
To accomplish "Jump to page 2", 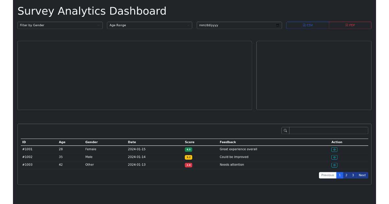I will point(346,175).
